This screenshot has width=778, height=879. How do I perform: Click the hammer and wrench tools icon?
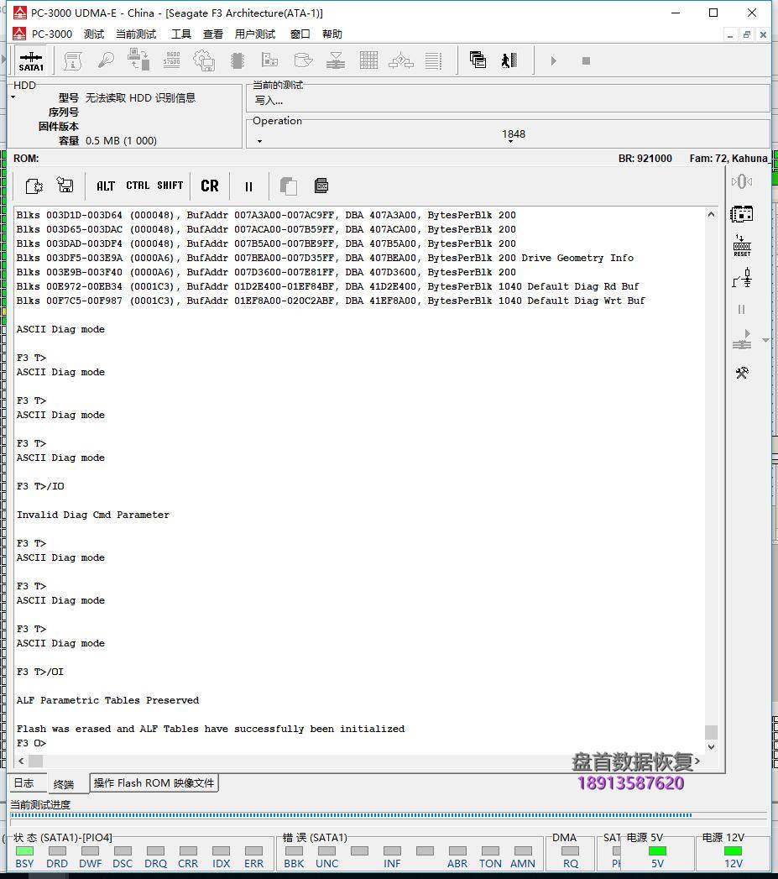pyautogui.click(x=742, y=373)
